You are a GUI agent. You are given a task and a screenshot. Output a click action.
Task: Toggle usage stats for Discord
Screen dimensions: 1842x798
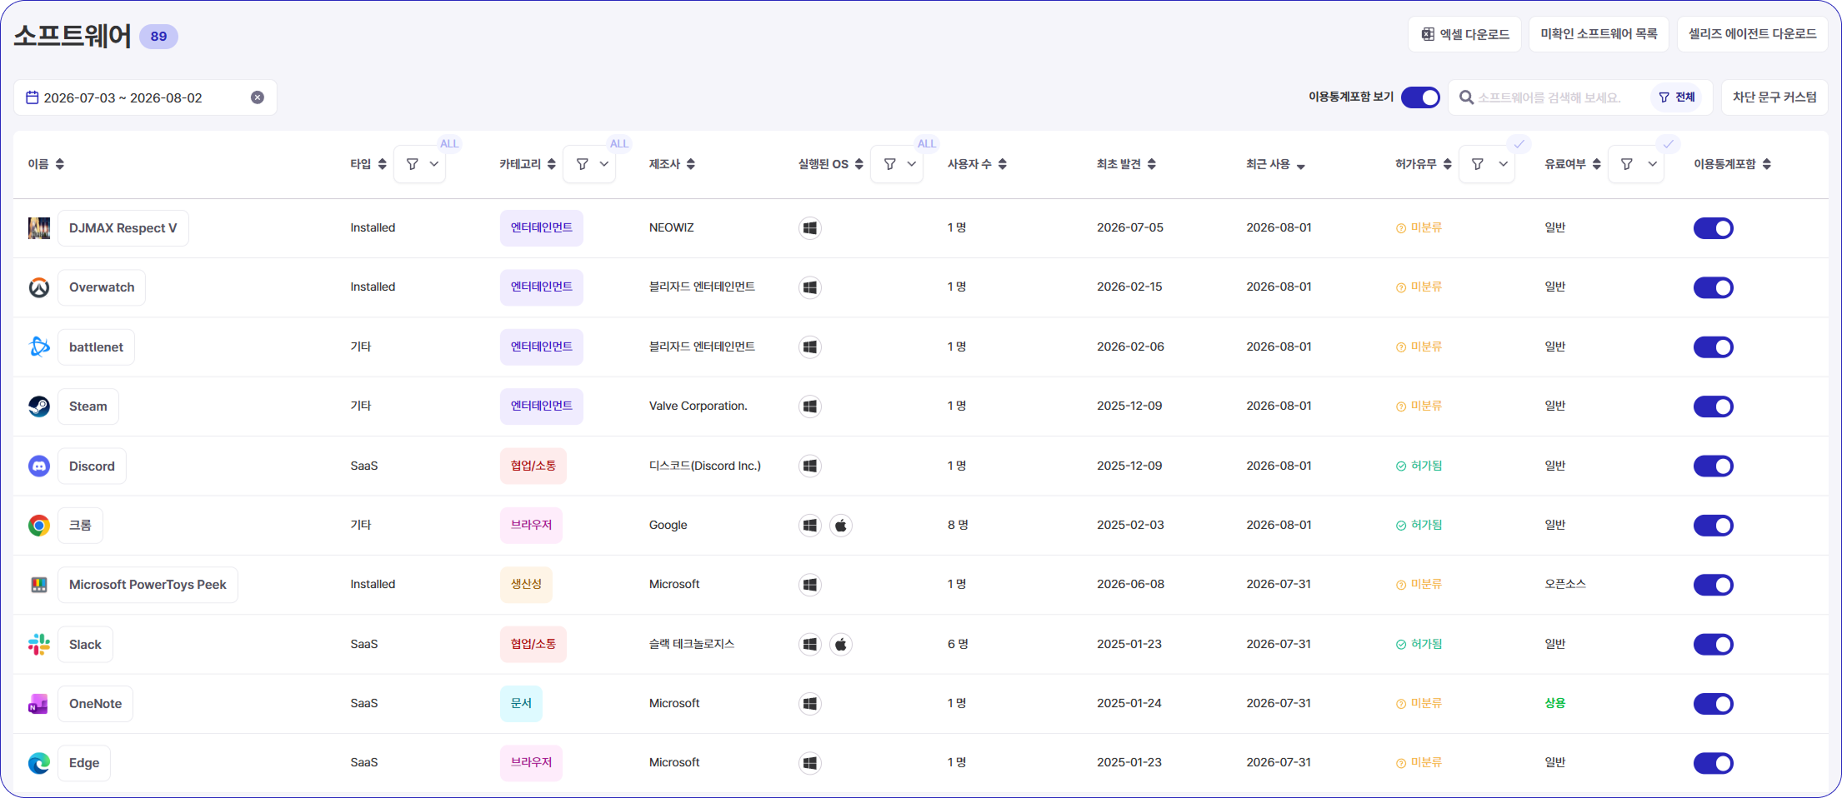click(x=1714, y=466)
